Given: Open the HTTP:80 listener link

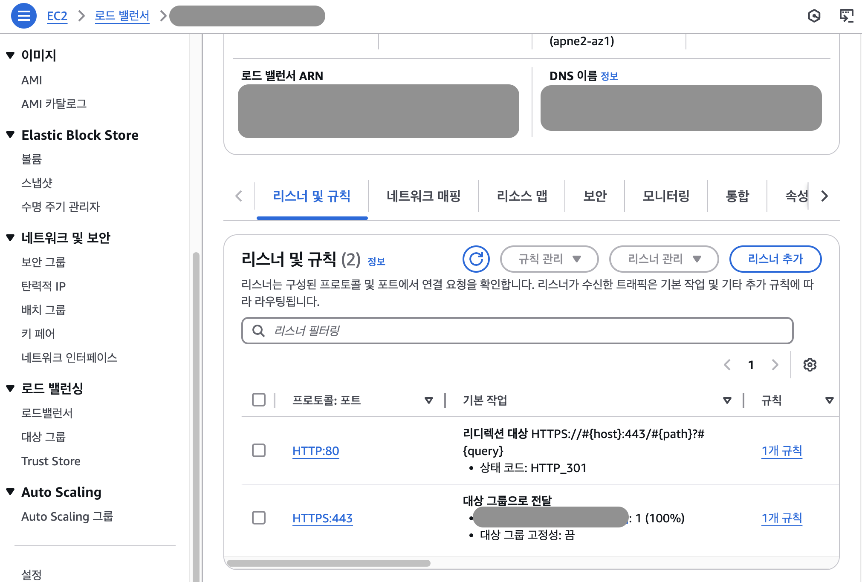Looking at the screenshot, I should tap(316, 451).
